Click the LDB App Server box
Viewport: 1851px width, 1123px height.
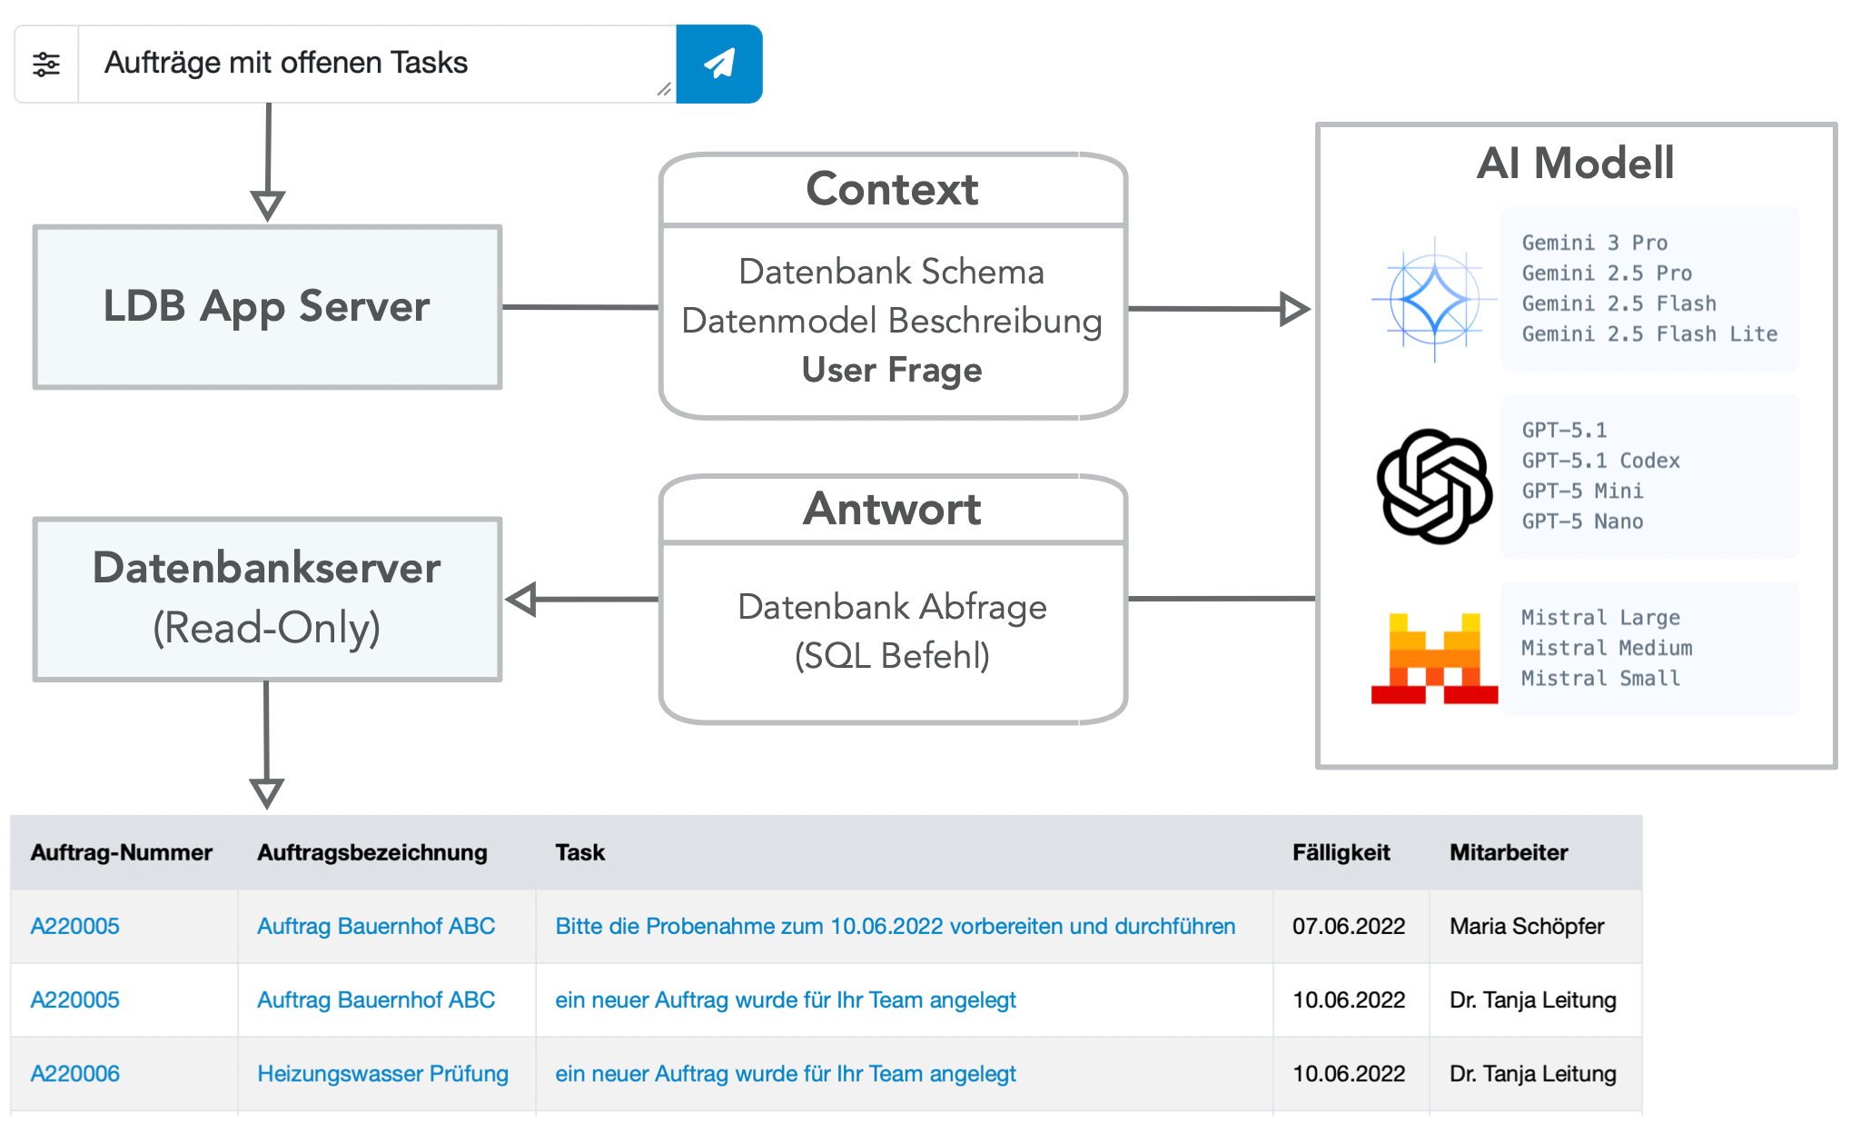(x=267, y=307)
